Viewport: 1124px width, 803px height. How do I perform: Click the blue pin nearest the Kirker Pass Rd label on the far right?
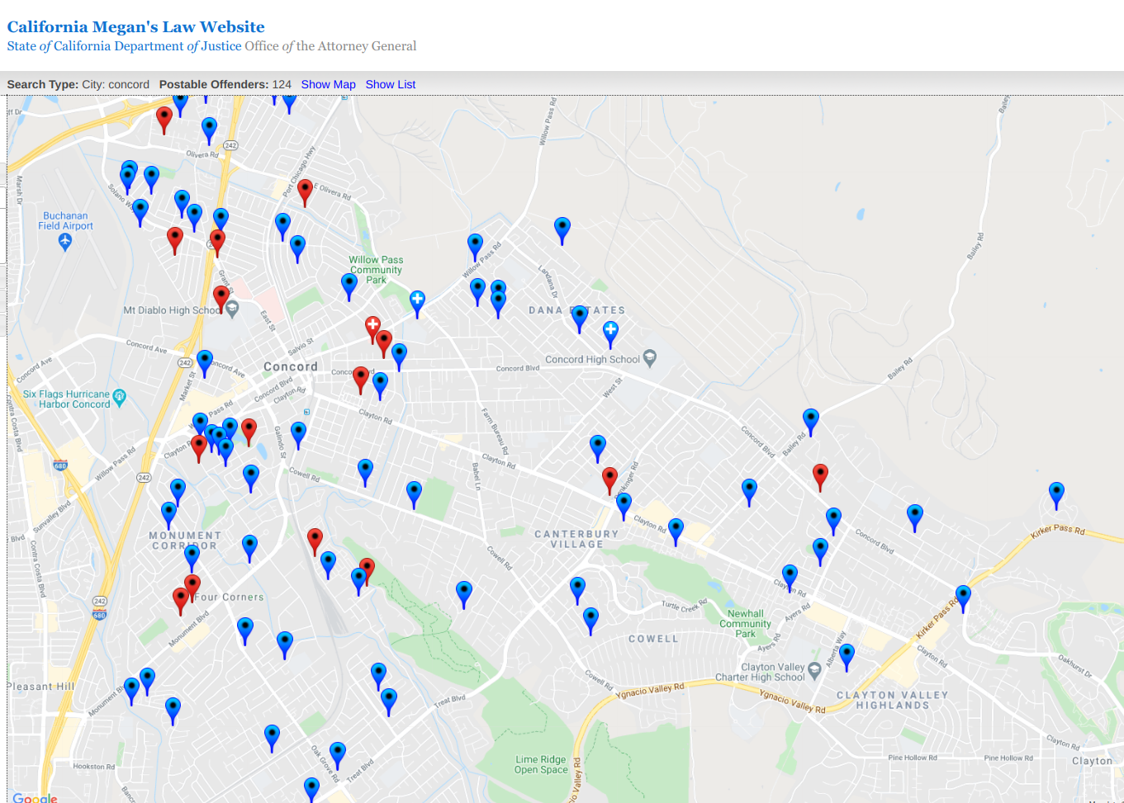(1056, 493)
